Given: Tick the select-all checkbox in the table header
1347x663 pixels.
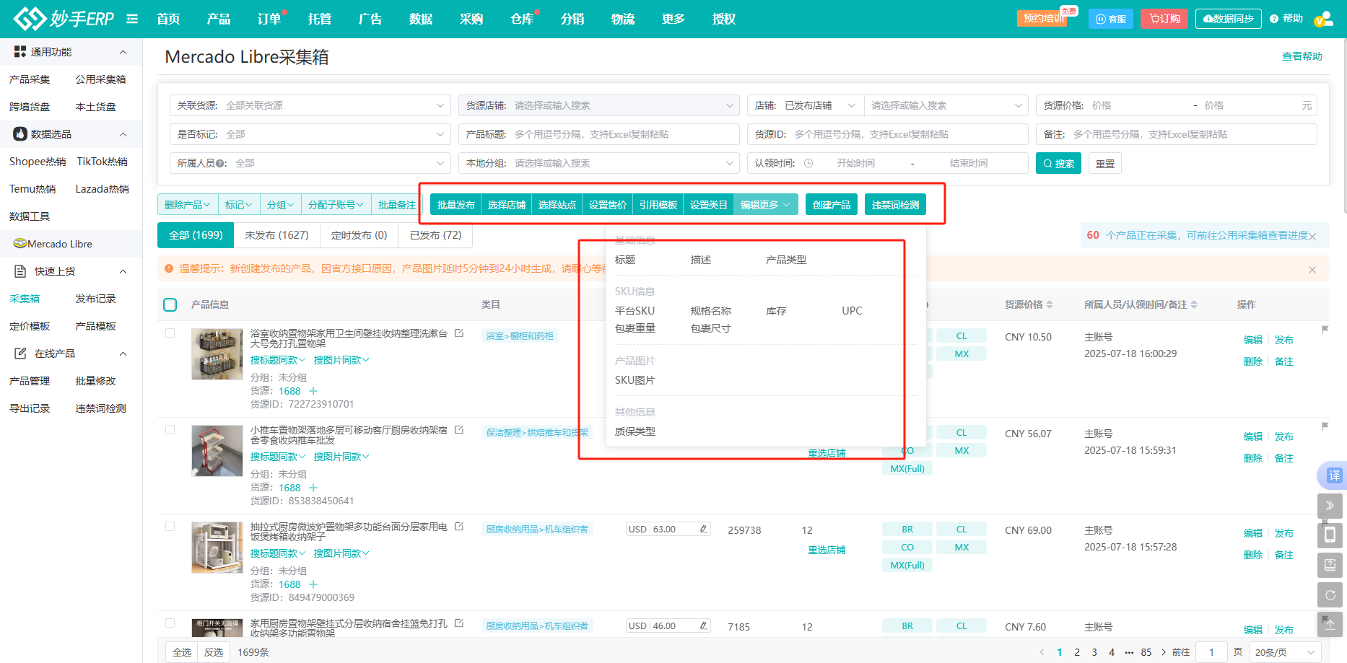Looking at the screenshot, I should [x=170, y=304].
